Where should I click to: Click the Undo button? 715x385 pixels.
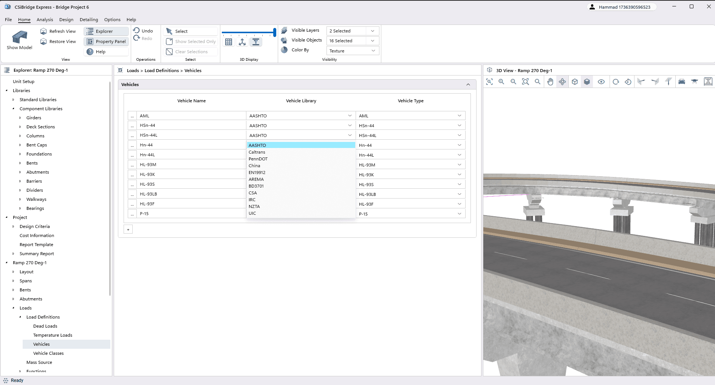coord(144,30)
